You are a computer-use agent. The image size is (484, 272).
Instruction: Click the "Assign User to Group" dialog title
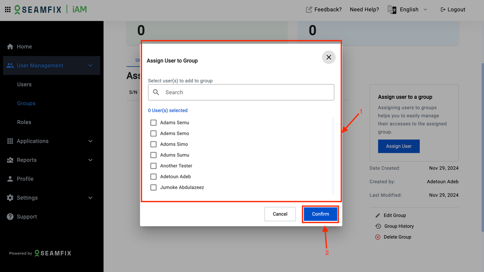[x=172, y=61]
